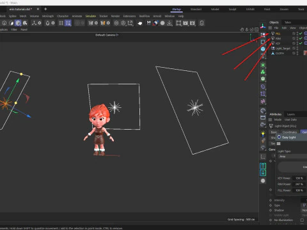Toggle visibility dots for Light_Target
This screenshot has width=307, height=230.
(297, 49)
